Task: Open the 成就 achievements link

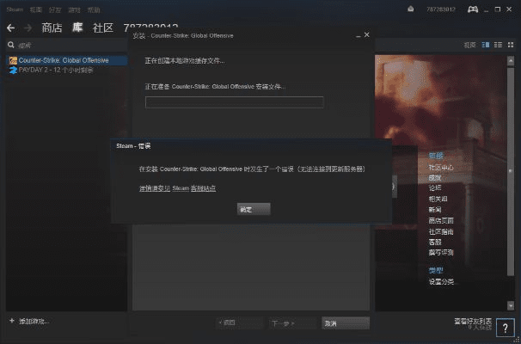Action: [x=435, y=178]
